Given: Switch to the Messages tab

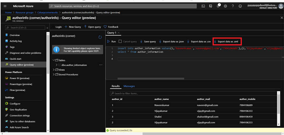Looking at the screenshot, I should coord(129,86).
